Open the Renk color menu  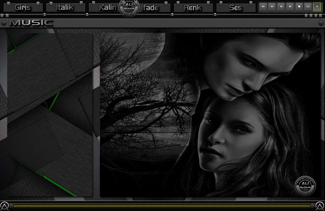click(193, 7)
